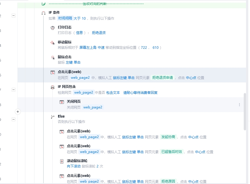Click the 包含文本 condition link
The height and width of the screenshot is (184, 250).
[113, 93]
